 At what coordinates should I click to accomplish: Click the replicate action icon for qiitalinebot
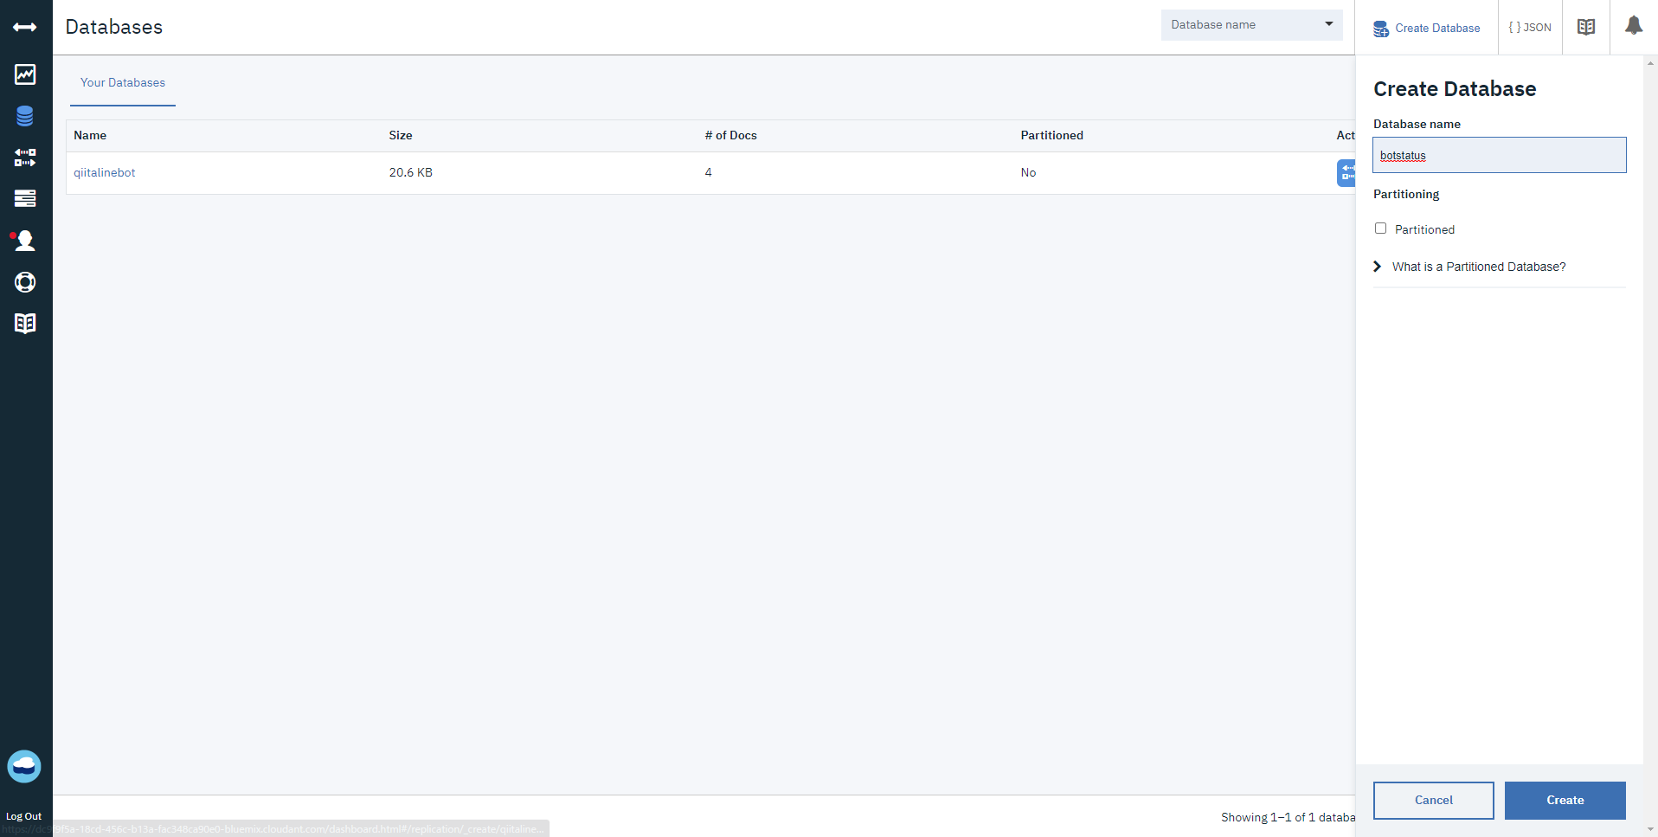click(x=1346, y=172)
